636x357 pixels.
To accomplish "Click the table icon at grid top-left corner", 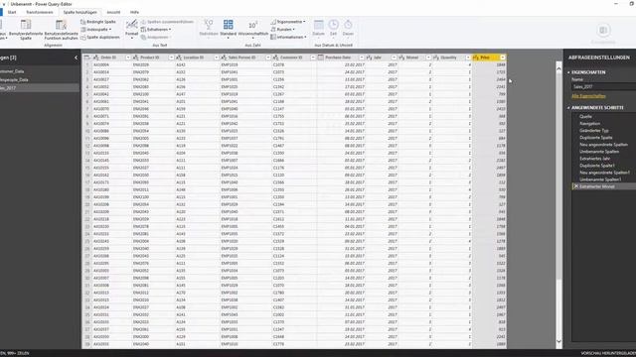I will pos(86,58).
